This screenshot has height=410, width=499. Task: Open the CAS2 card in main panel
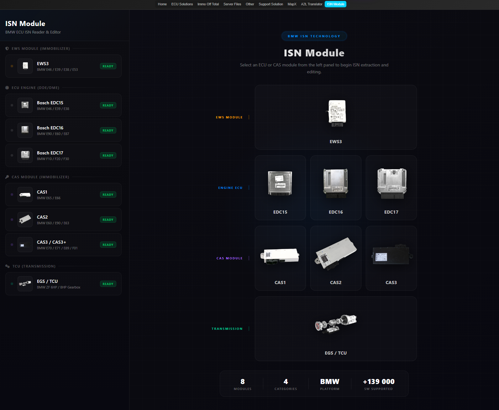pos(336,258)
